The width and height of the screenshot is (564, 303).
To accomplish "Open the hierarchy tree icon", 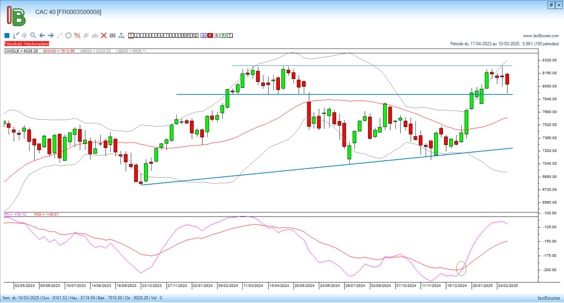I will coord(121,35).
